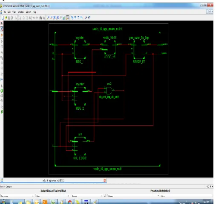Click the Delete X toolbar icon
216x204 pixels.
click(x=30, y=17)
